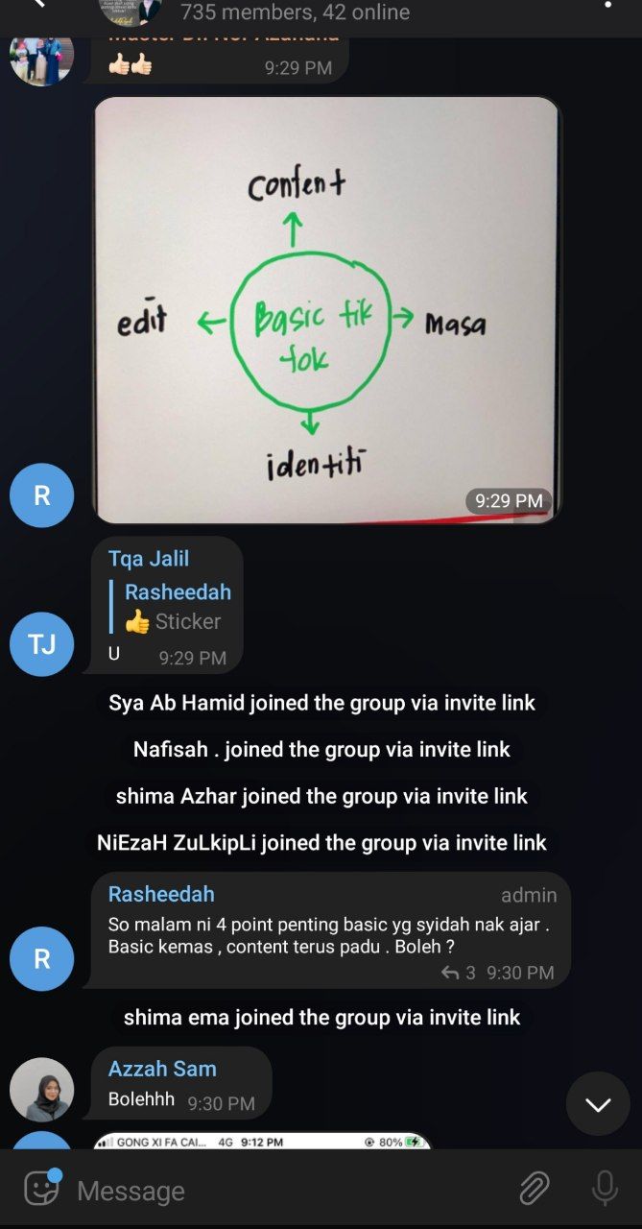Jump to latest messages with down chevron
This screenshot has height=1229, width=642.
click(x=598, y=1104)
